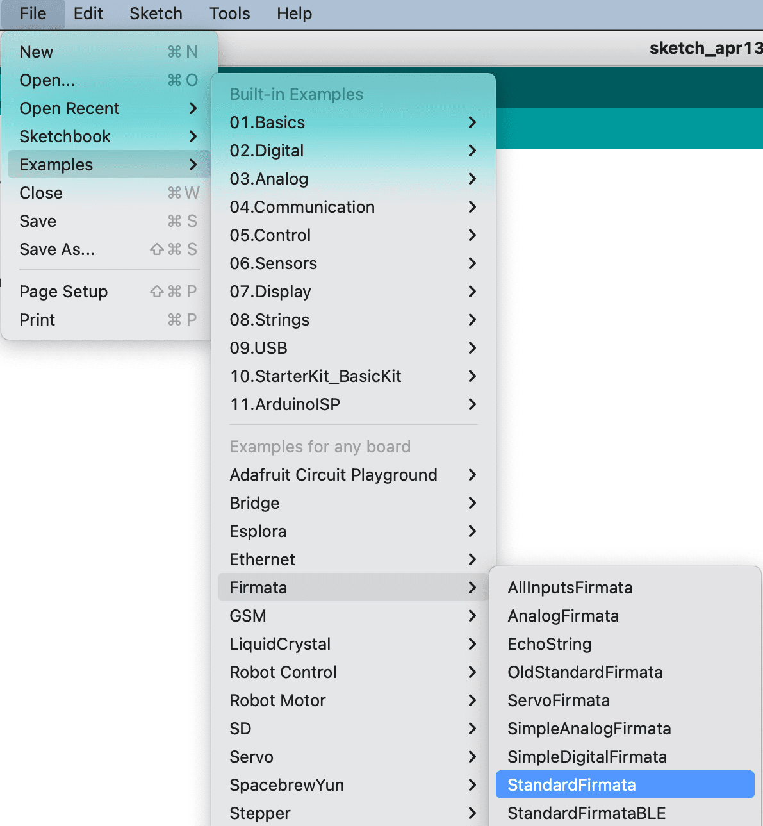Choose Save As... menu entry
The height and width of the screenshot is (826, 763).
click(109, 249)
